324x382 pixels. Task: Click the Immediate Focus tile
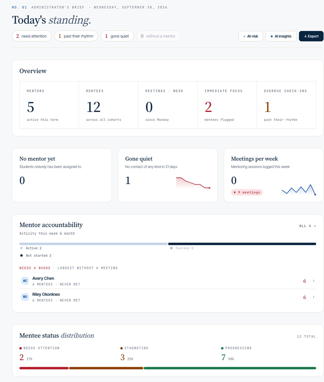227,105
